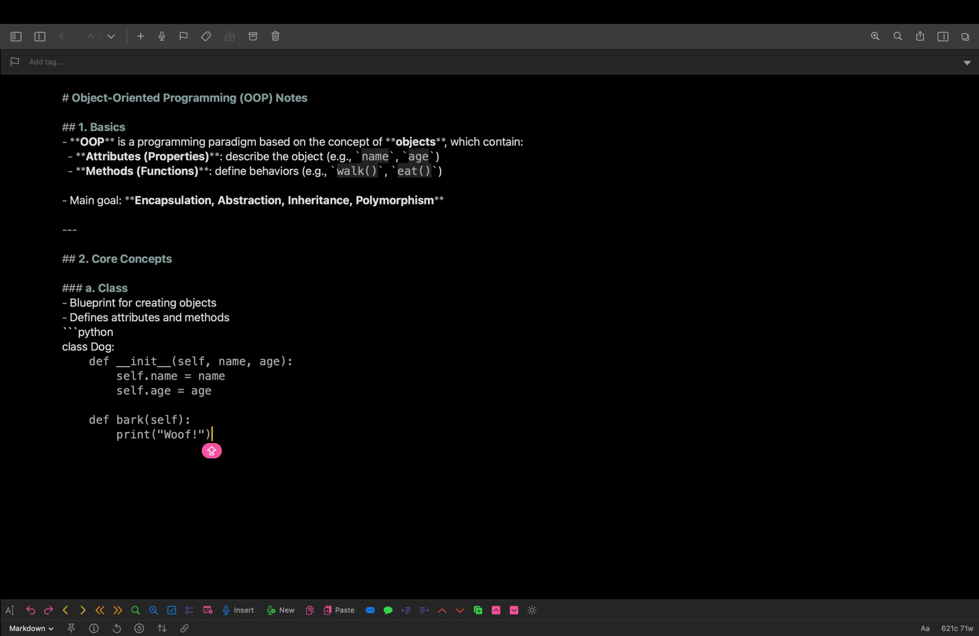Move the note to trash
The width and height of the screenshot is (979, 636).
275,36
